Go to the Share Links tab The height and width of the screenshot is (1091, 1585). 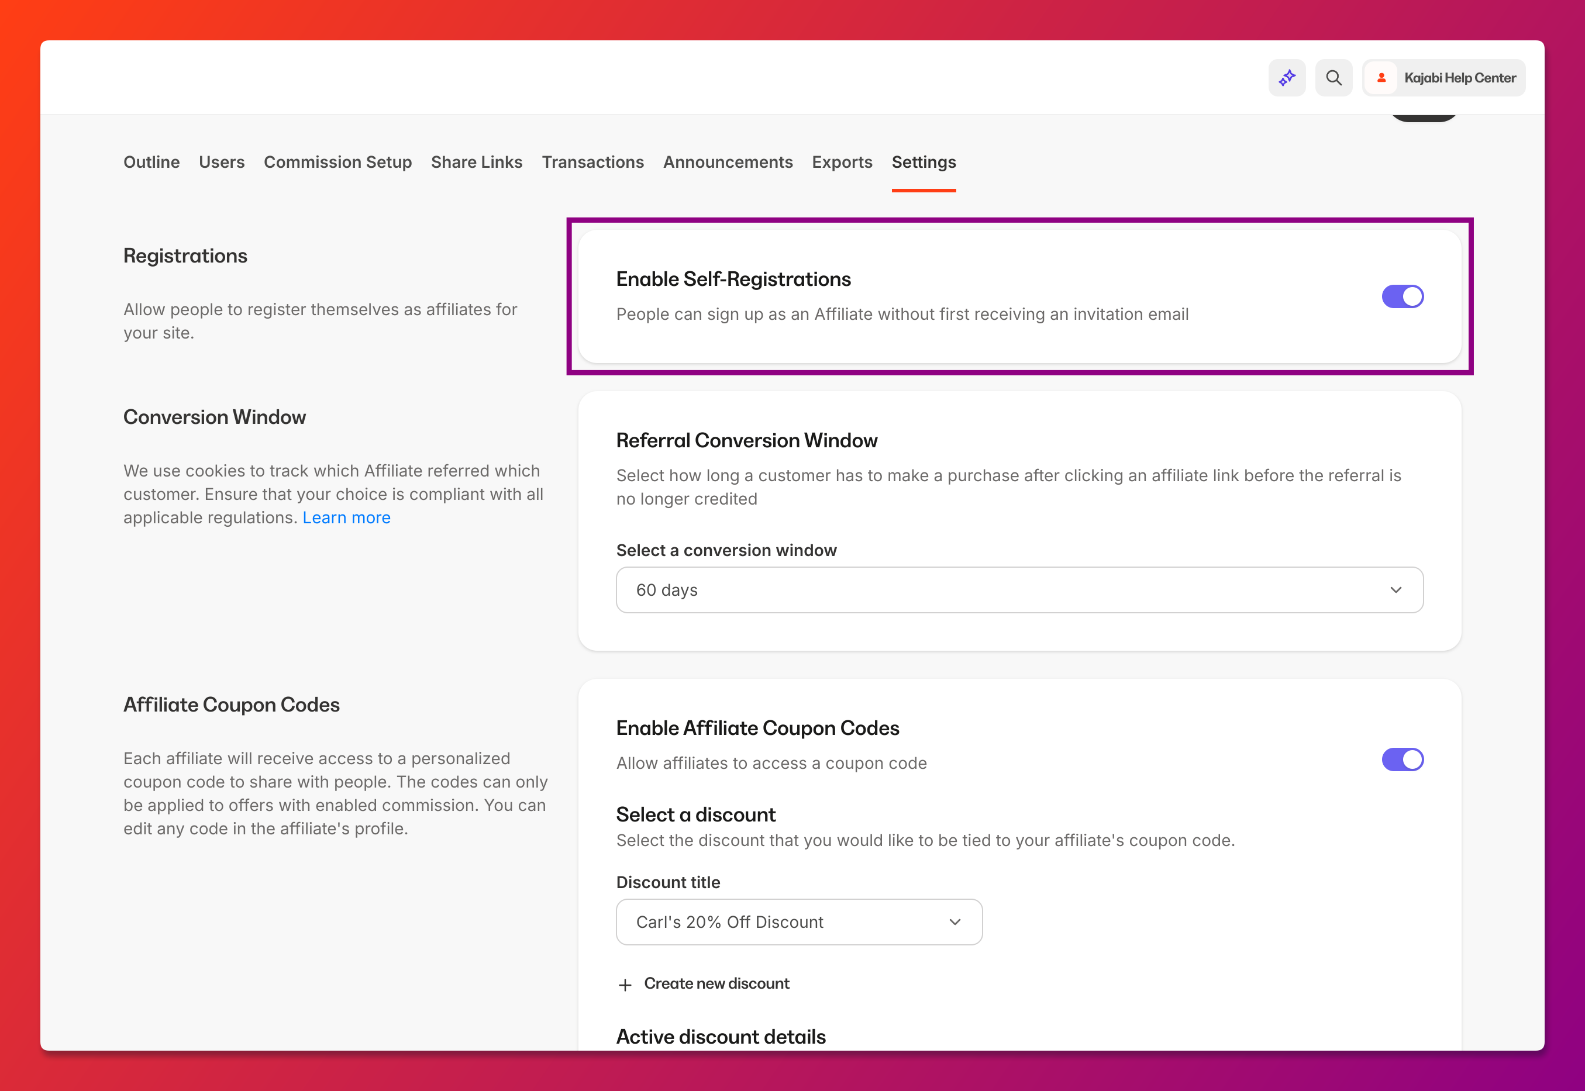(477, 162)
